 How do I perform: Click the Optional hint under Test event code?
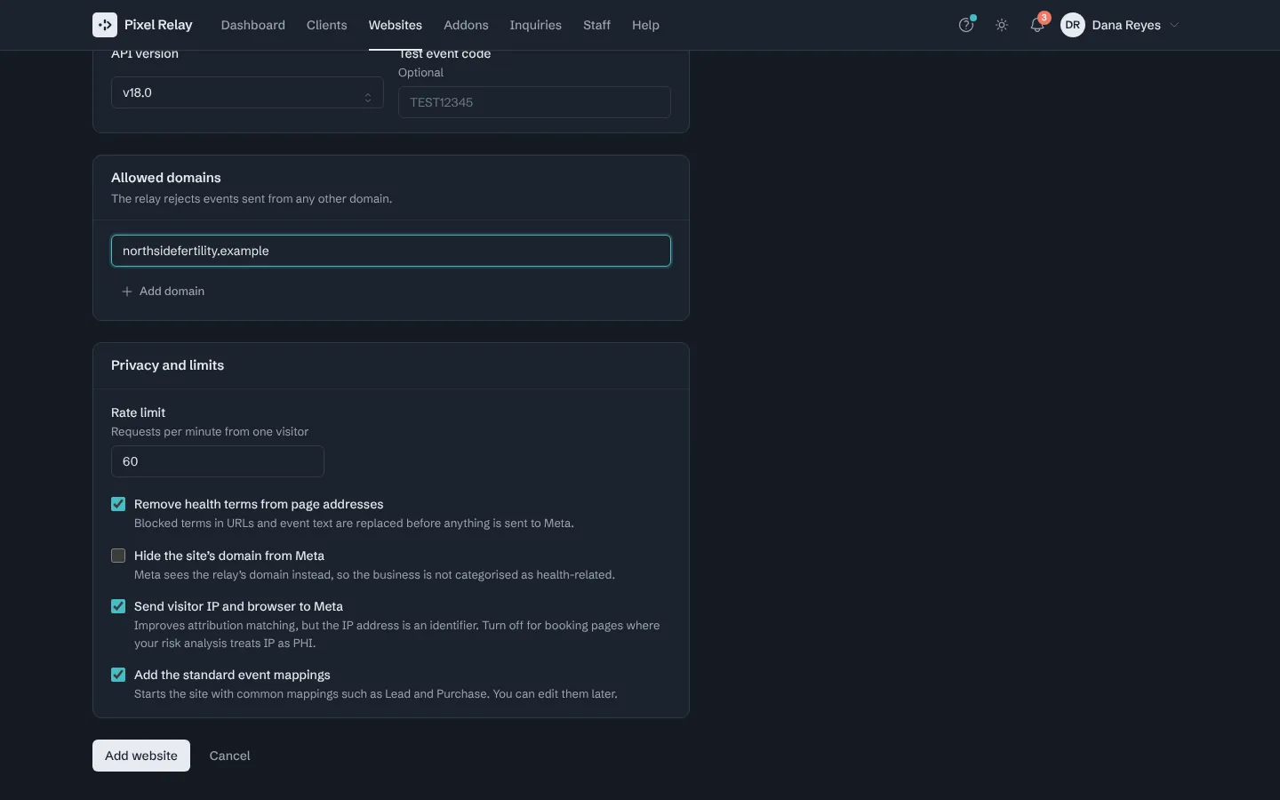point(420,73)
